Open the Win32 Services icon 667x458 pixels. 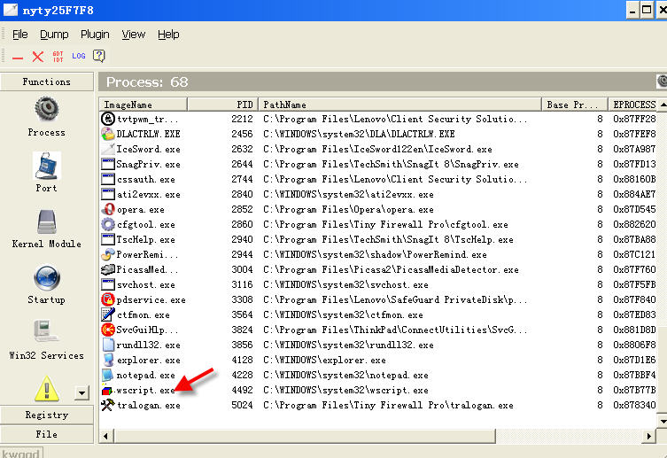click(46, 331)
